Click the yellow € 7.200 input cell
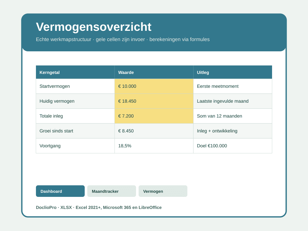Screen dimensions: 308x231 point(154,116)
